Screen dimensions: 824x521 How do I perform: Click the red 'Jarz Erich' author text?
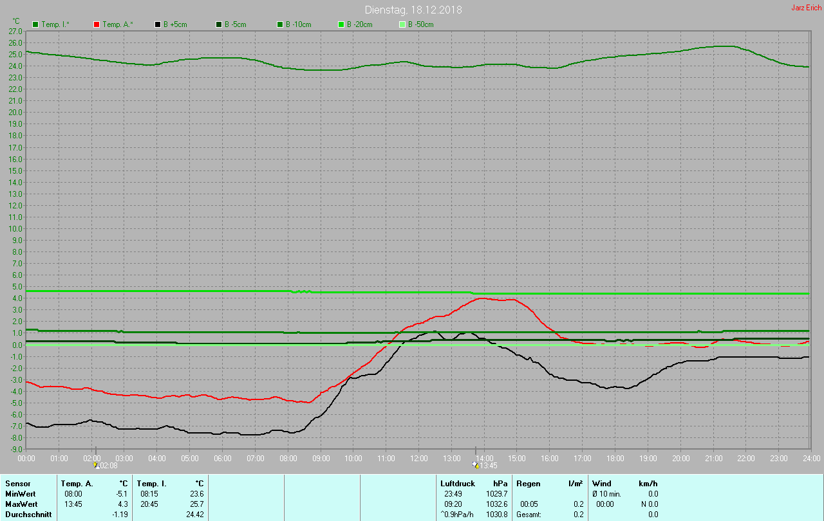pyautogui.click(x=806, y=8)
